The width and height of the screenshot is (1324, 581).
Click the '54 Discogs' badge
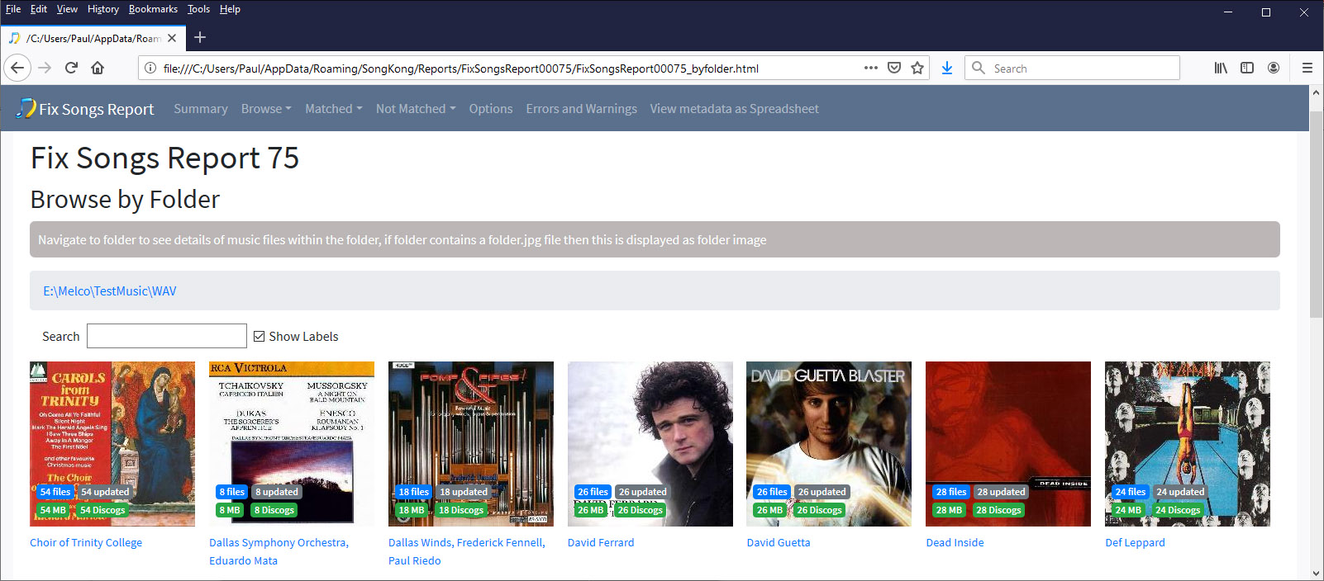tap(102, 510)
